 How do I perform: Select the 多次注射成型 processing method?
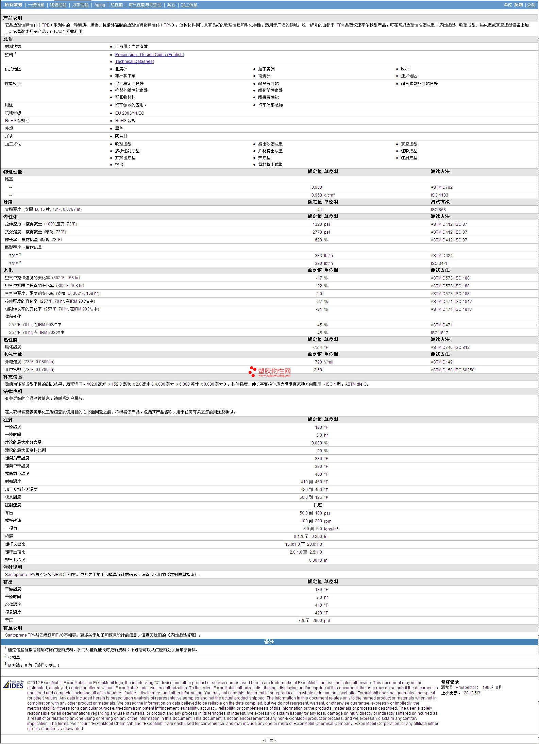pyautogui.click(x=127, y=151)
